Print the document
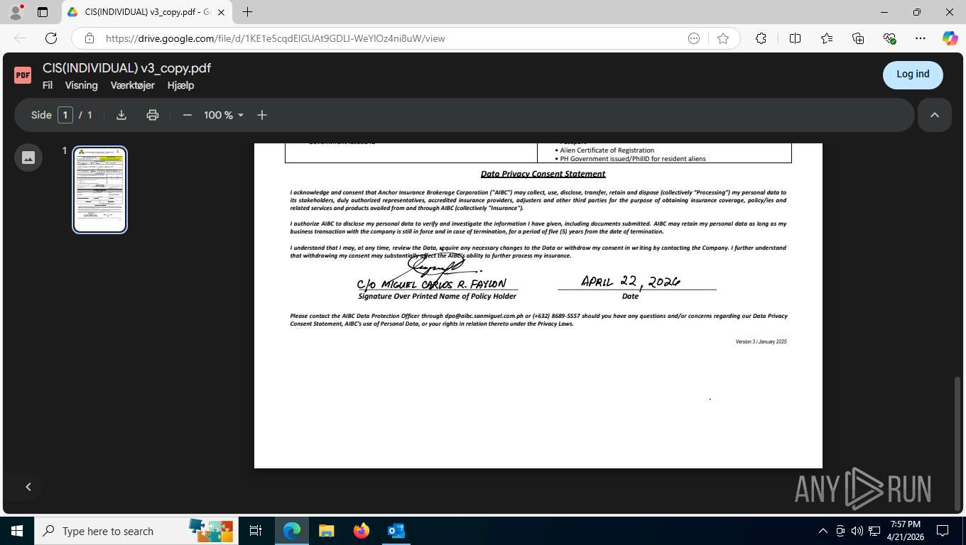The height and width of the screenshot is (545, 966). [x=153, y=115]
